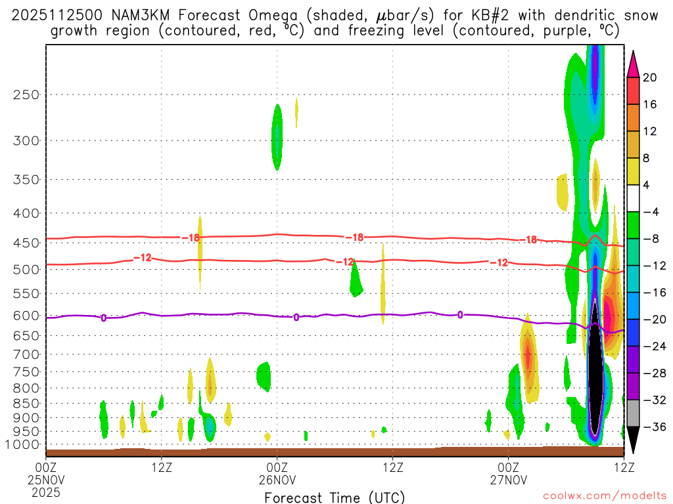
Task: Click the brown terrain strip along the chart bottom
Action: click(335, 451)
